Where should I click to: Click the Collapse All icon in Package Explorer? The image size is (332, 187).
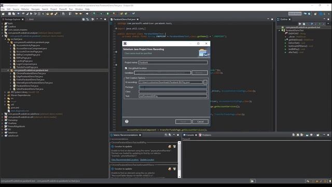(x=84, y=19)
